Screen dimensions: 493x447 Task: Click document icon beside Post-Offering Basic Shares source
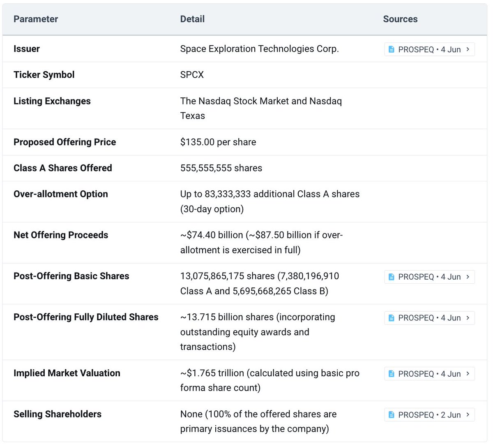click(x=392, y=277)
